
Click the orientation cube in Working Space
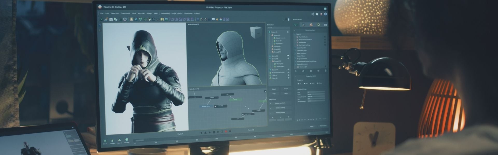(x=256, y=33)
